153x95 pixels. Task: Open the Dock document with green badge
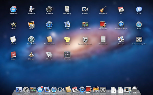tap(121, 90)
